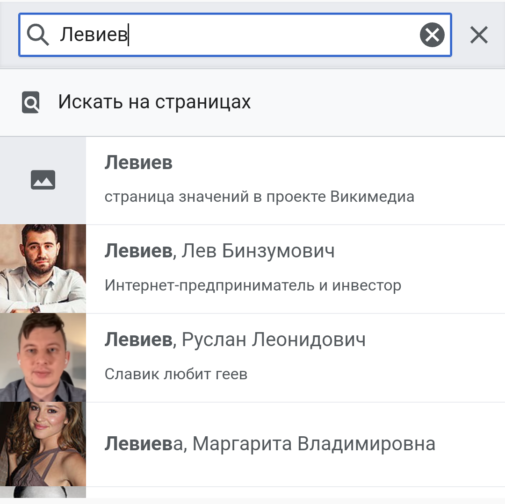Click thumbnail beside Маргарита Владимировна result

pos(43,444)
